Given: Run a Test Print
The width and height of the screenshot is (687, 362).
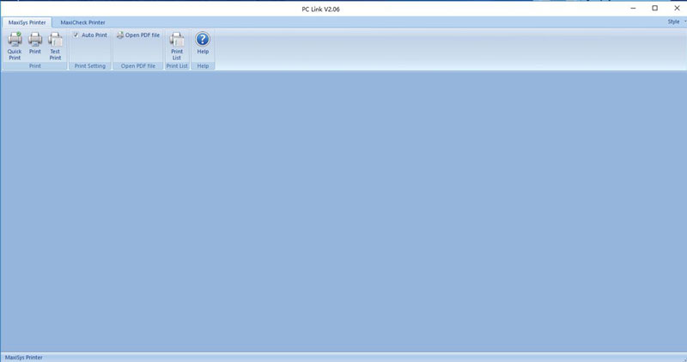Looking at the screenshot, I should (55, 45).
